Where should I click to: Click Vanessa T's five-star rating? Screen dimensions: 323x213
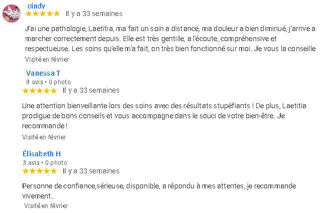[x=40, y=91]
